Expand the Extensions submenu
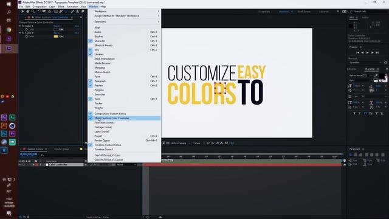 tap(124, 22)
